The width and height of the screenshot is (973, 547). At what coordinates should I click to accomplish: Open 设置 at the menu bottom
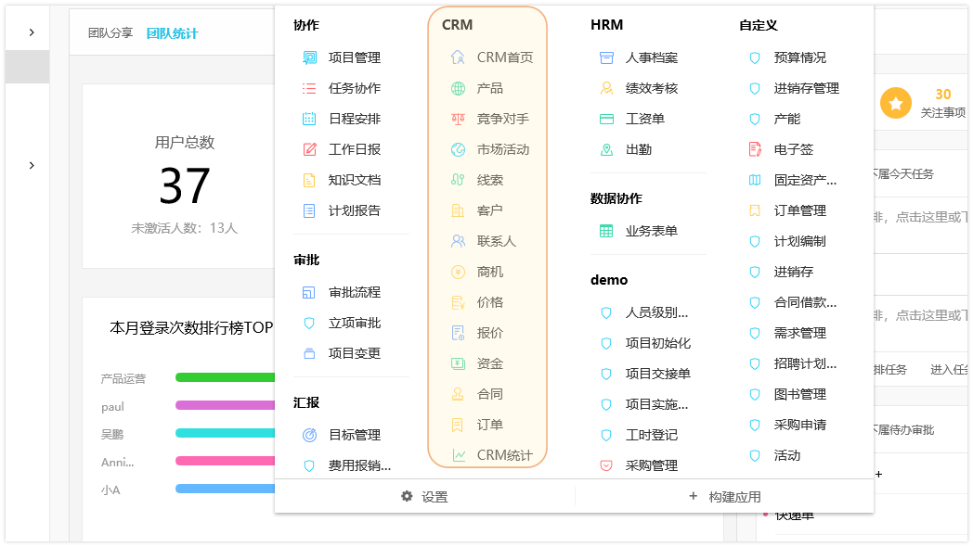pos(424,497)
